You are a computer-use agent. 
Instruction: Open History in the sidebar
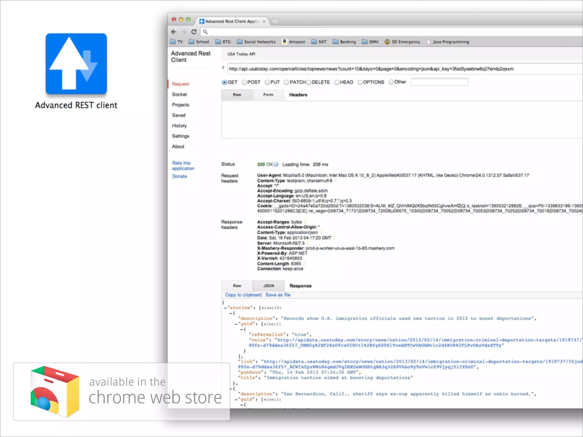pyautogui.click(x=179, y=125)
